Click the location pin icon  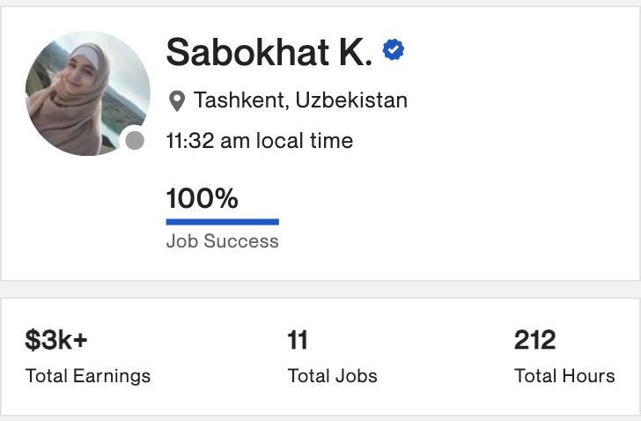(x=176, y=101)
